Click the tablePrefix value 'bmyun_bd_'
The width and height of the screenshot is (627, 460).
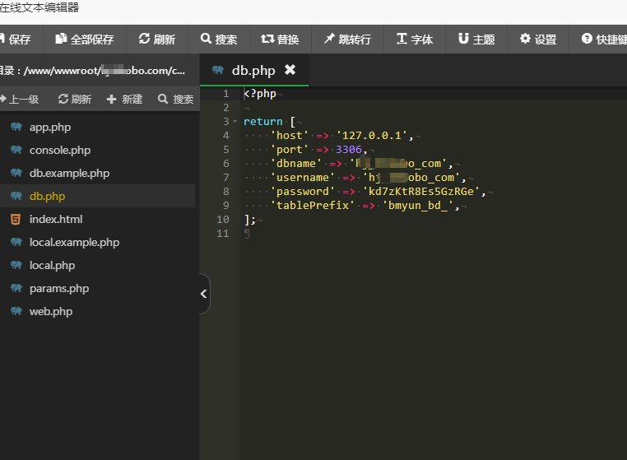[x=418, y=206]
